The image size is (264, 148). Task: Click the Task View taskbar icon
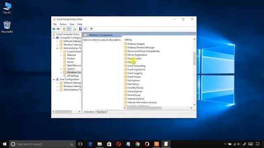coord(80,144)
